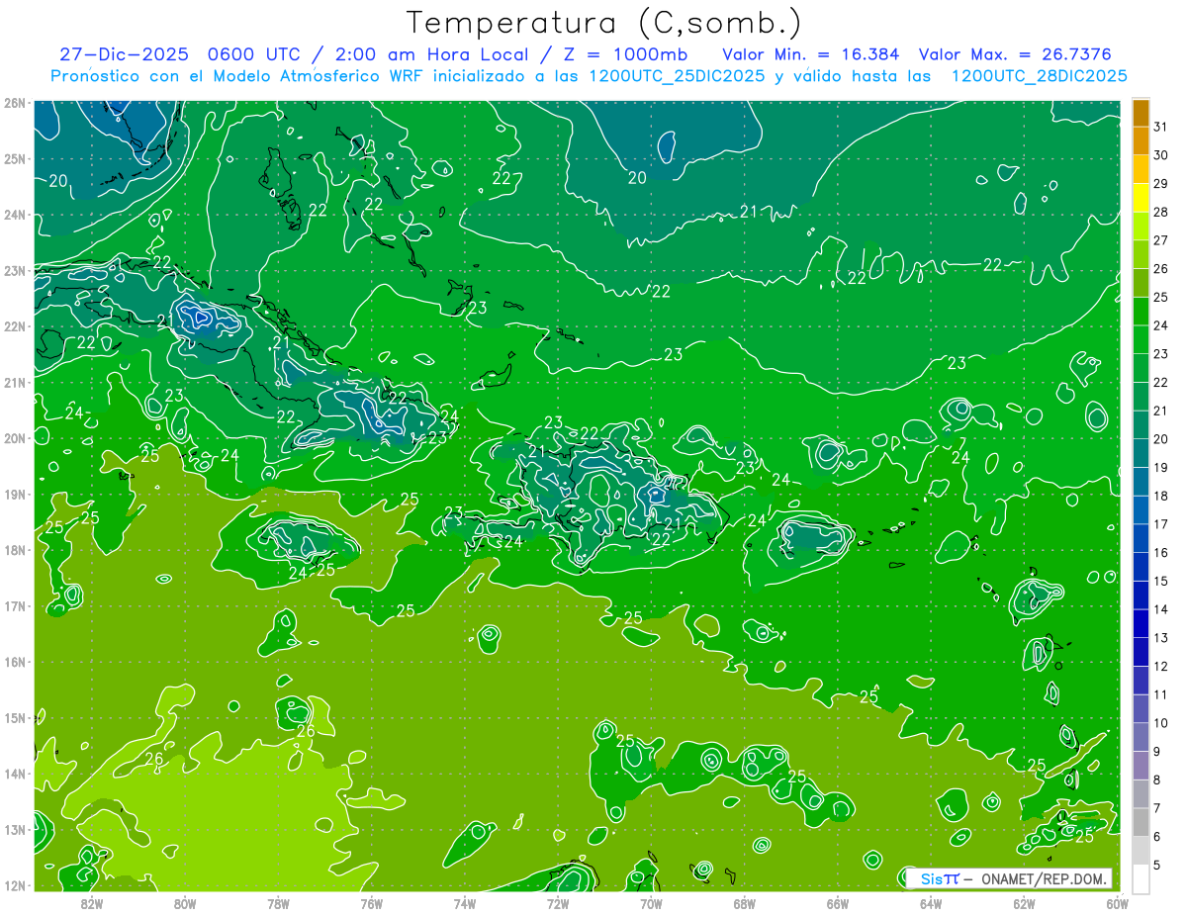This screenshot has height=917, width=1187.
Task: Click the 22N latitude axis label
Action: tap(14, 326)
